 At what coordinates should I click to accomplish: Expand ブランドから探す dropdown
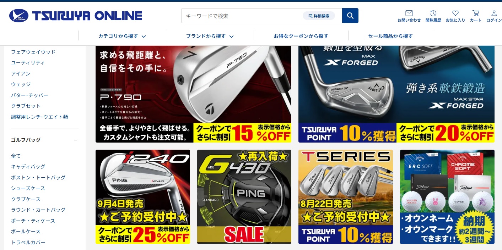[x=210, y=36]
